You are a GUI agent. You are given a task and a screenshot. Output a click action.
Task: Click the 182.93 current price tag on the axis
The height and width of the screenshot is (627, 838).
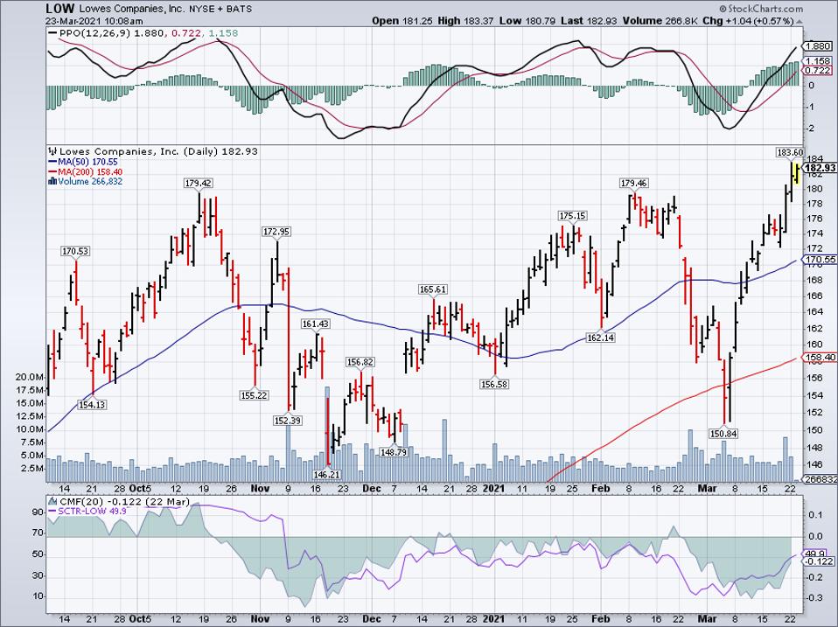pyautogui.click(x=821, y=168)
